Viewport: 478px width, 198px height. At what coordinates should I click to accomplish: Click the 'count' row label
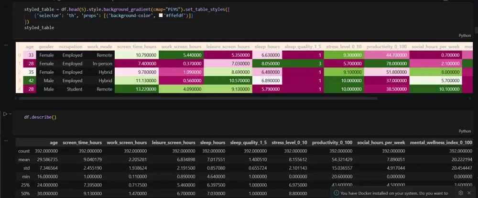pyautogui.click(x=24, y=151)
